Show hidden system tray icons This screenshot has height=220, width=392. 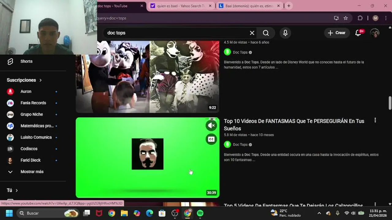(x=319, y=213)
